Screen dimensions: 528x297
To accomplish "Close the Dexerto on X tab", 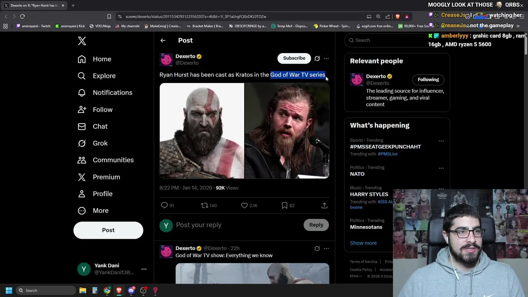I will click(x=63, y=5).
